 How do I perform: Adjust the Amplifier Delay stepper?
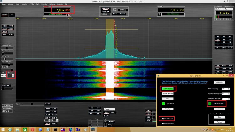pos(229,99)
